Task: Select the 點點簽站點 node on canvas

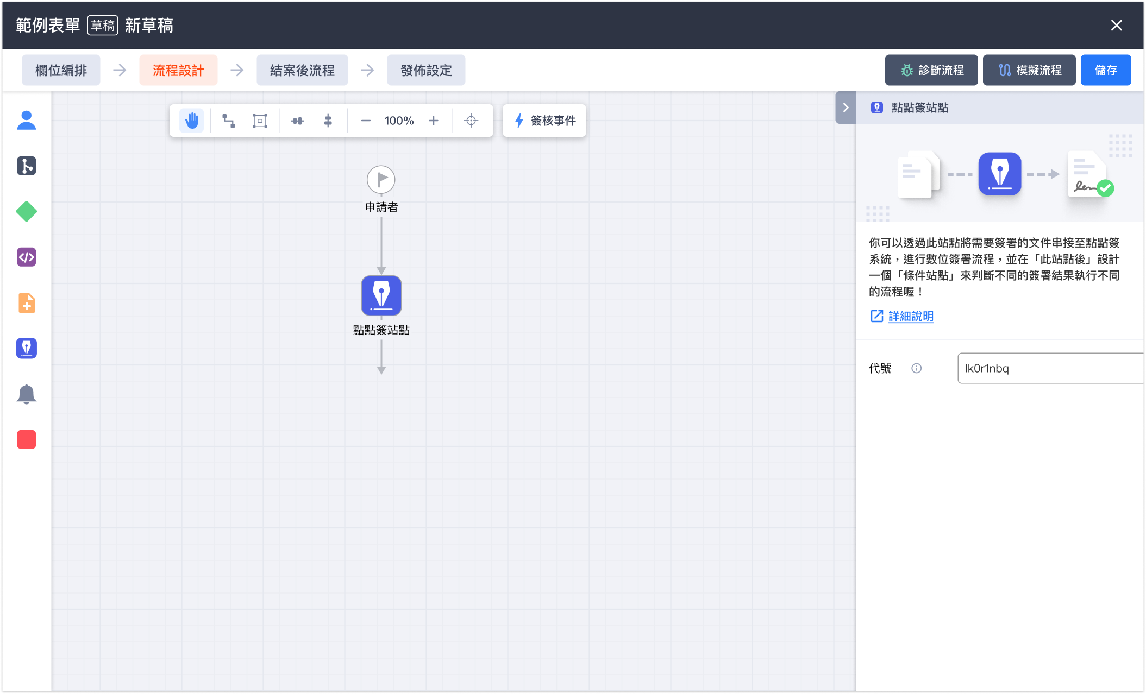Action: coord(381,295)
